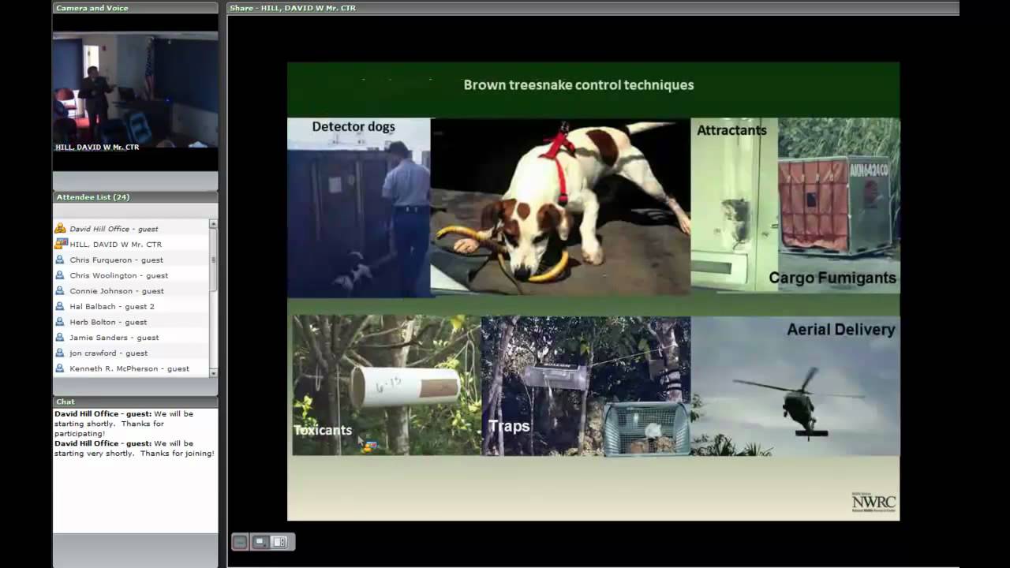Click the Traps photo on the slide
The height and width of the screenshot is (568, 1010).
coord(585,386)
